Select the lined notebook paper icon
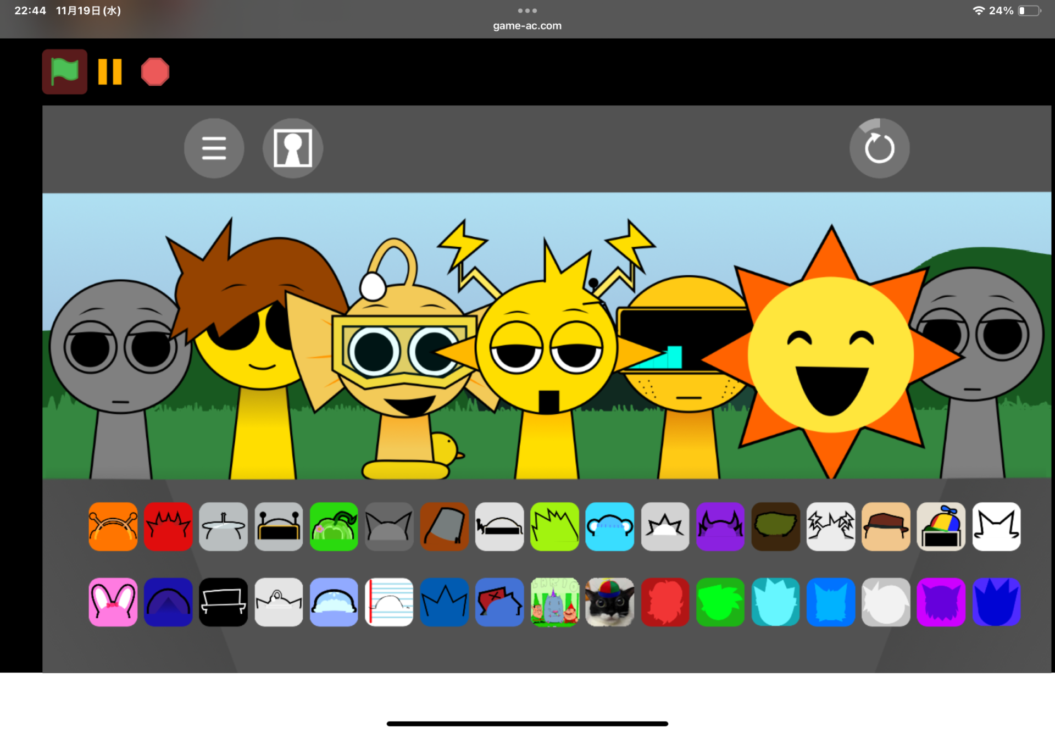The width and height of the screenshot is (1055, 733). click(x=389, y=602)
